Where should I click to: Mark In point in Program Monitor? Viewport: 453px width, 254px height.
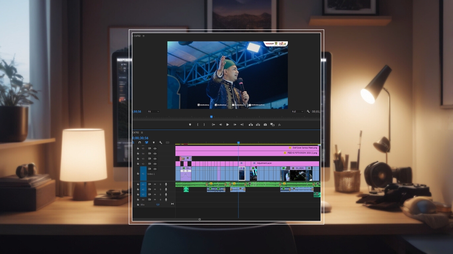[198, 125]
